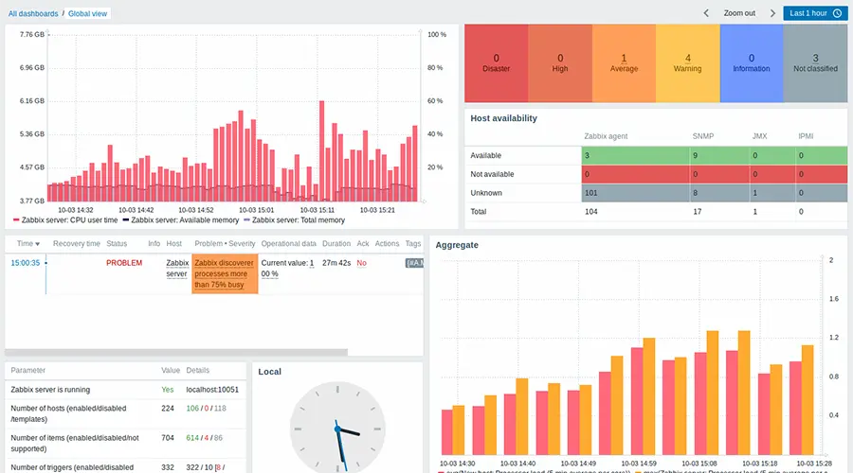This screenshot has width=853, height=473.
Task: Click the Aggregate widget title
Action: click(x=457, y=245)
